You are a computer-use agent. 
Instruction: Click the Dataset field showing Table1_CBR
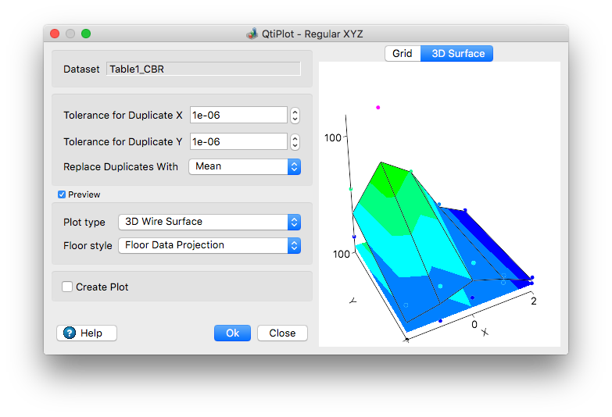[203, 69]
